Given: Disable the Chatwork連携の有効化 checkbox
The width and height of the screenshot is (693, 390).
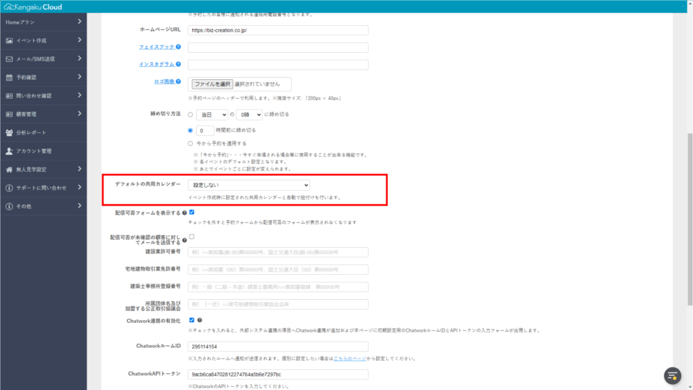Looking at the screenshot, I should pos(192,320).
